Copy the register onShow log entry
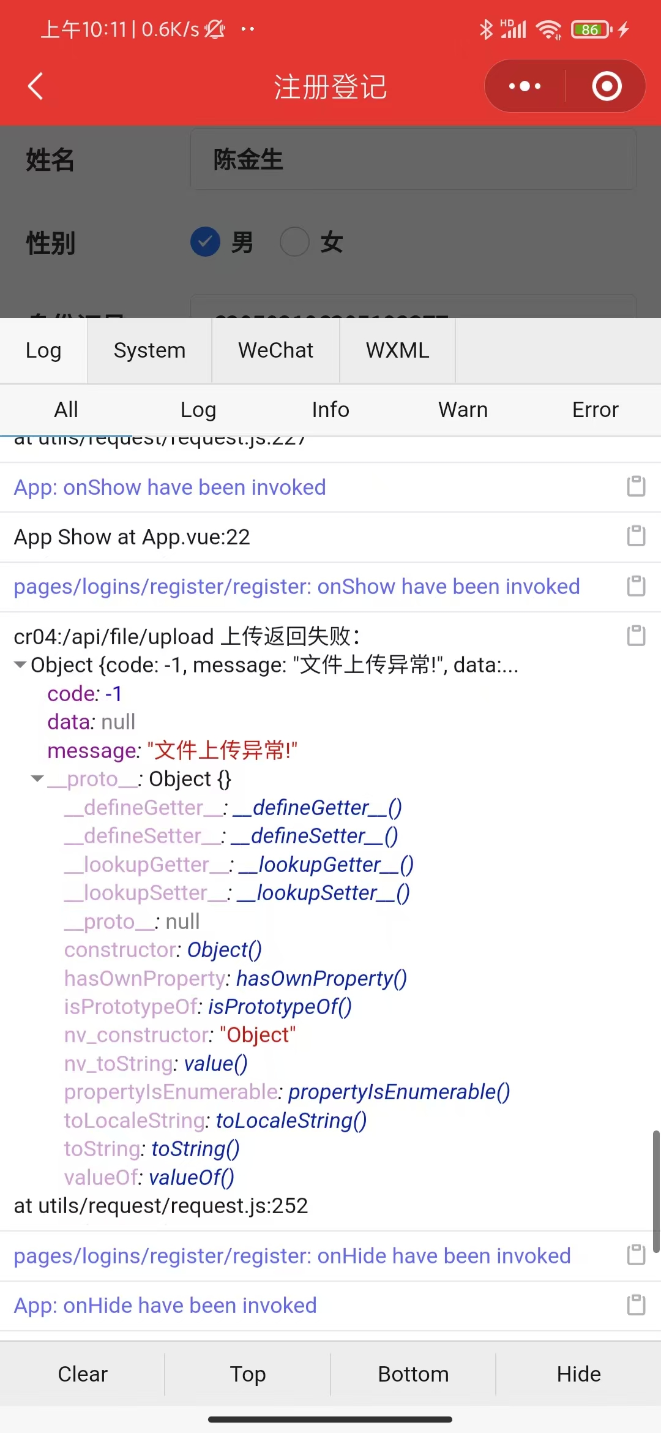Image resolution: width=661 pixels, height=1433 pixels. pos(636,586)
